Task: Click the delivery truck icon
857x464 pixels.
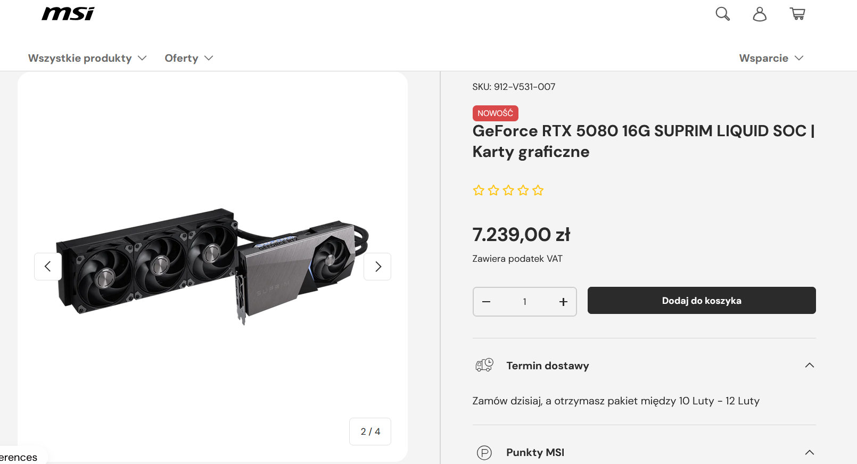Action: coord(484,365)
